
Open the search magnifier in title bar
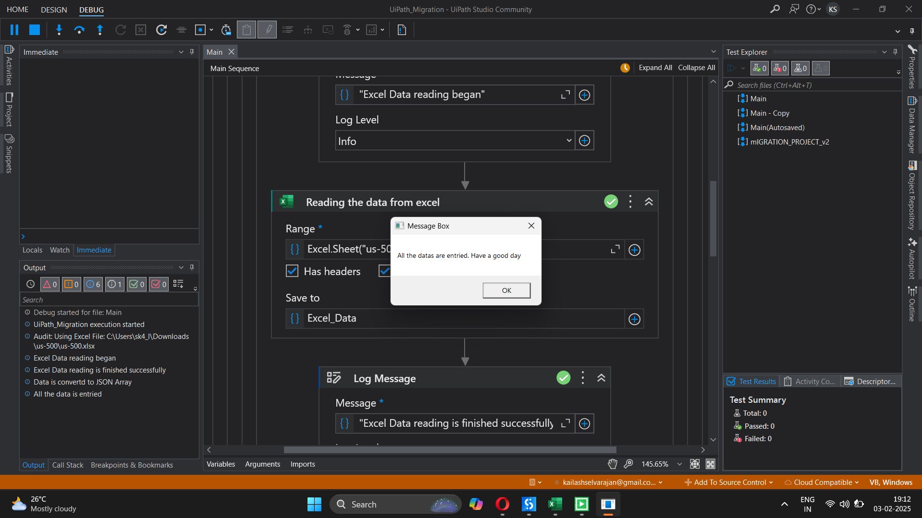(774, 9)
